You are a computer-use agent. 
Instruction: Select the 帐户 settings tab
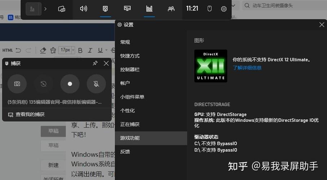[151, 83]
